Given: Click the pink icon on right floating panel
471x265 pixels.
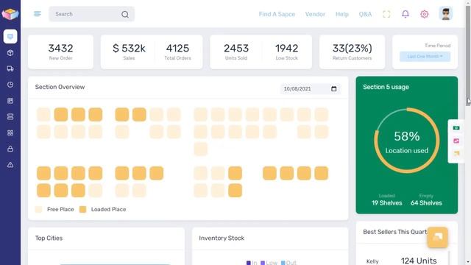Looking at the screenshot, I should pyautogui.click(x=456, y=141).
